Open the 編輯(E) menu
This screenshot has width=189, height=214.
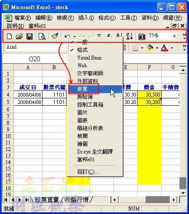44,18
